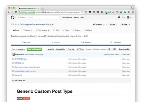
Task: Open the Wiki tab
Action: coord(56,30)
